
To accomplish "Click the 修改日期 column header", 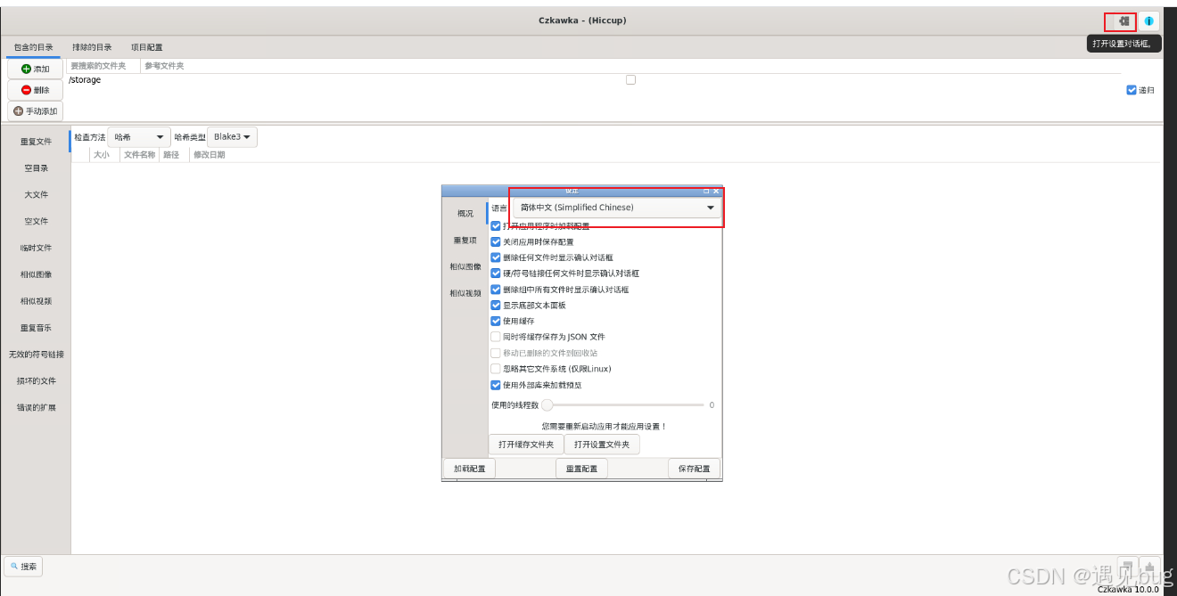I will click(x=209, y=154).
